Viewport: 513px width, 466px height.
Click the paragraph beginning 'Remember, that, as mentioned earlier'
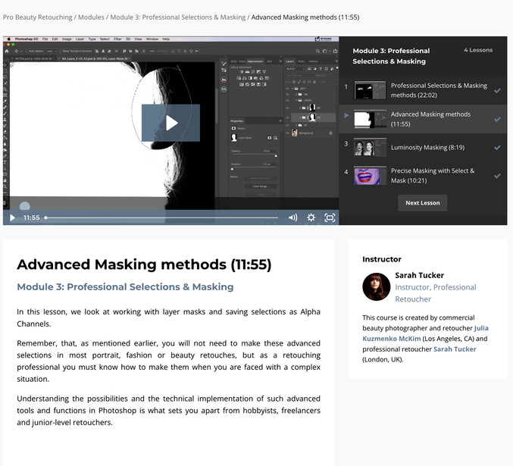click(168, 361)
